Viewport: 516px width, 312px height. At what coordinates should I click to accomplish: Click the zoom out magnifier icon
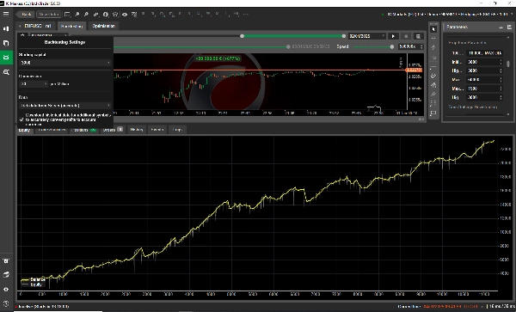[86, 15]
